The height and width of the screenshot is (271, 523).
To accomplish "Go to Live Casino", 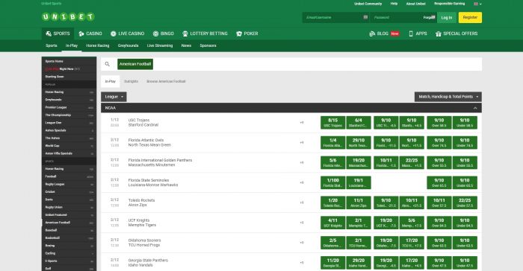I will (x=127, y=34).
